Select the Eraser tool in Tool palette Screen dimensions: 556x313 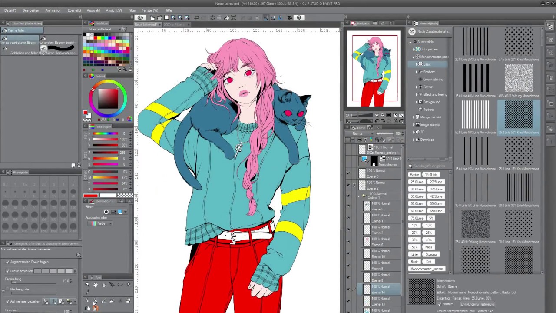[129, 301]
